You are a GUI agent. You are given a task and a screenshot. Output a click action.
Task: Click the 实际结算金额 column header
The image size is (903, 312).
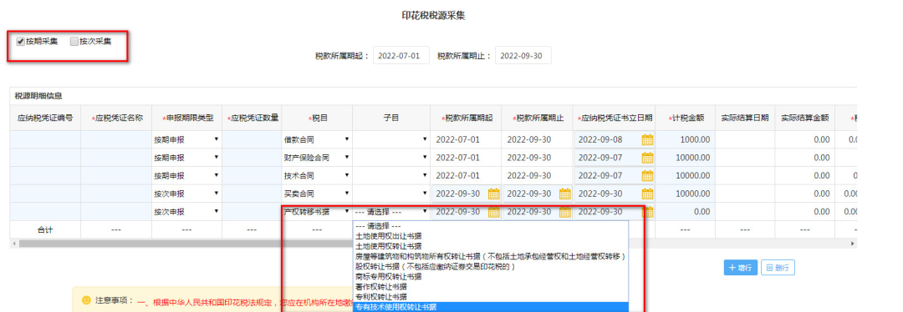[804, 118]
